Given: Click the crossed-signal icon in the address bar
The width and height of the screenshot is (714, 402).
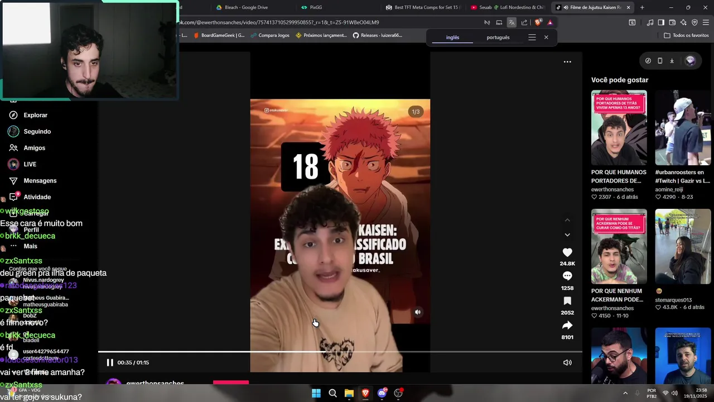Looking at the screenshot, I should (487, 22).
